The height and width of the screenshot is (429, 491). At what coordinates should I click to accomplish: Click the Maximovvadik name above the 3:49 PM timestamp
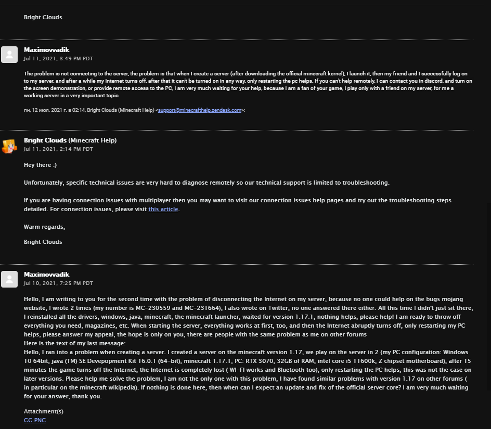(46, 50)
